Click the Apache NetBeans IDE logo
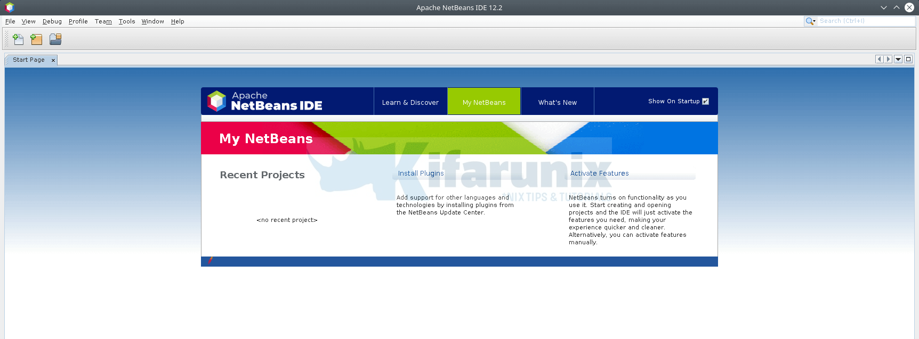 (x=265, y=101)
